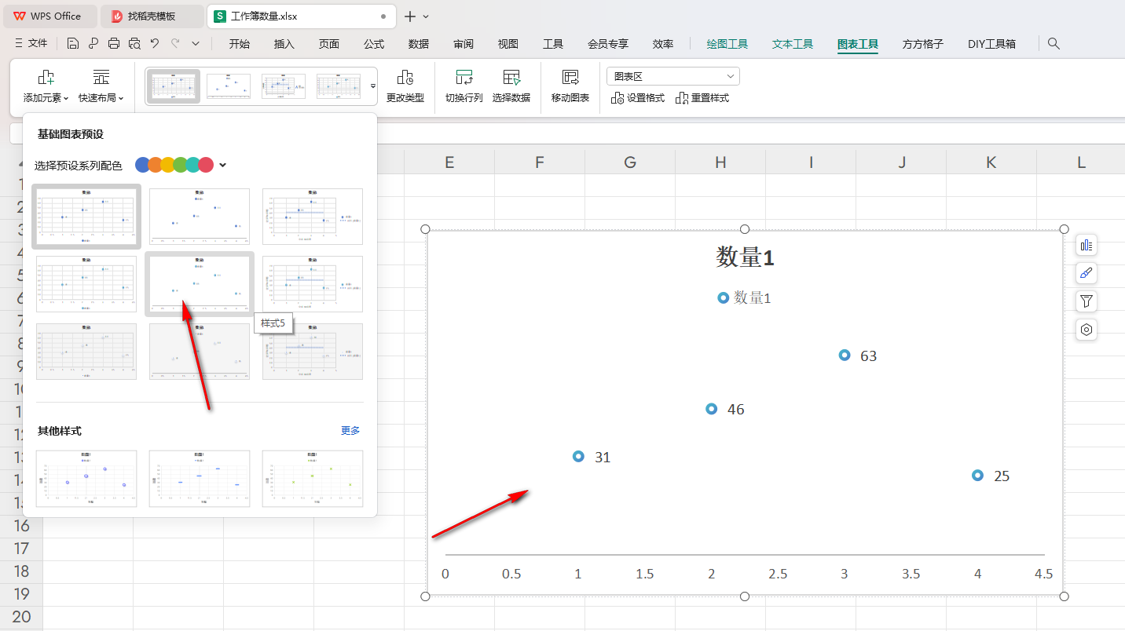Click the Undo arrow icon

tap(155, 44)
